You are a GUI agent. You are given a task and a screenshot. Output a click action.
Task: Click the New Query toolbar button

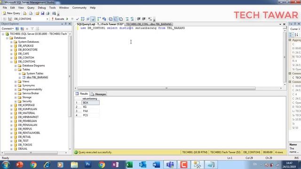click(x=11, y=13)
